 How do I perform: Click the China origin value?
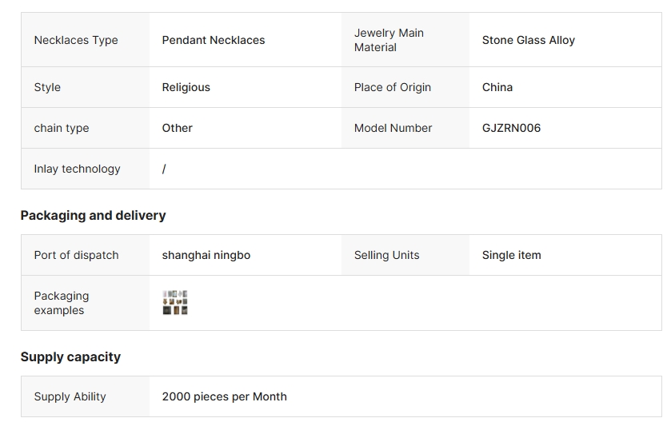click(497, 87)
